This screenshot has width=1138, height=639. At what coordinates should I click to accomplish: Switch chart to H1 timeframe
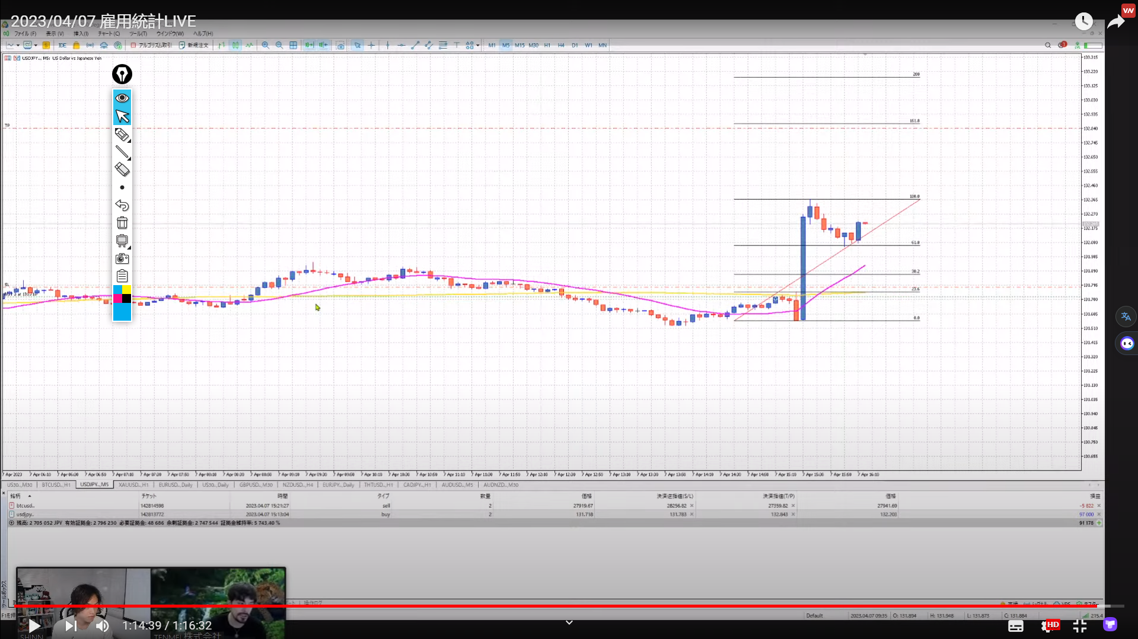(547, 45)
